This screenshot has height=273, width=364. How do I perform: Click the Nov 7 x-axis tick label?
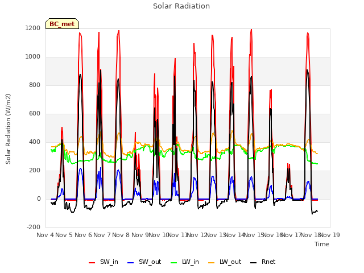102,235
